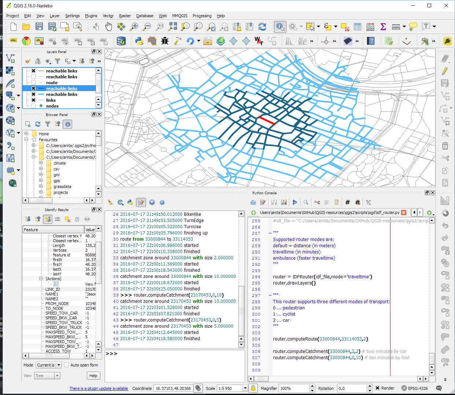Open the Python console from the toolbar
Image resolution: width=455 pixels, height=395 pixels.
tap(139, 41)
